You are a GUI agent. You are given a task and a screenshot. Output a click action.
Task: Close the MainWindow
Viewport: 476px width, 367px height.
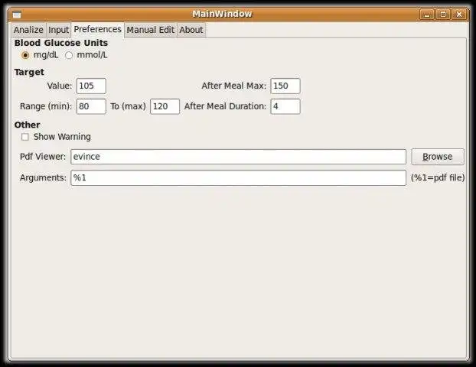pos(459,15)
